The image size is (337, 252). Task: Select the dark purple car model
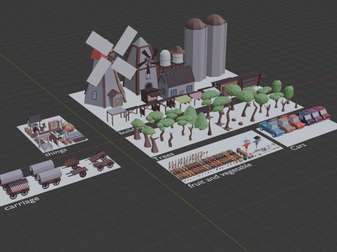(307, 118)
